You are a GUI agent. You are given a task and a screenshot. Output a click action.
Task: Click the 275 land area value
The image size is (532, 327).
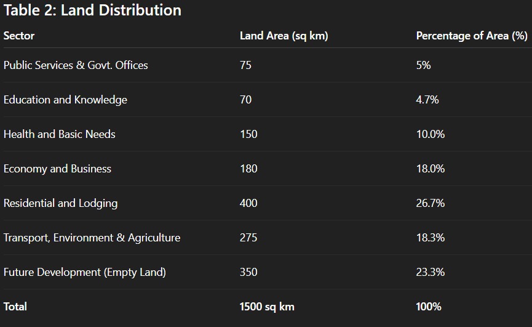(x=248, y=238)
